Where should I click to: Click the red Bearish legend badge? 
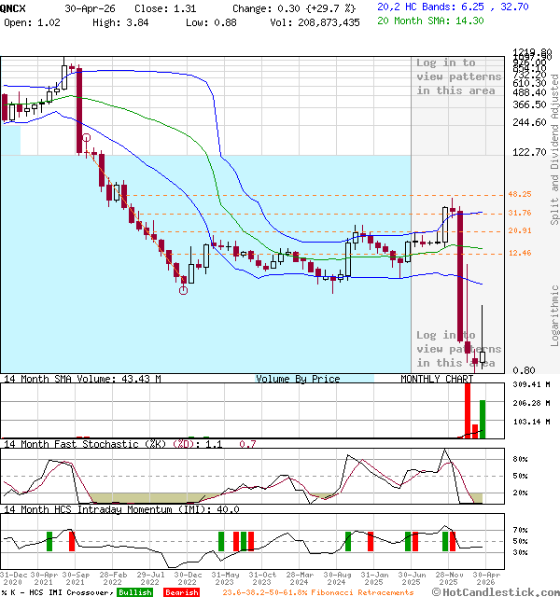181,592
